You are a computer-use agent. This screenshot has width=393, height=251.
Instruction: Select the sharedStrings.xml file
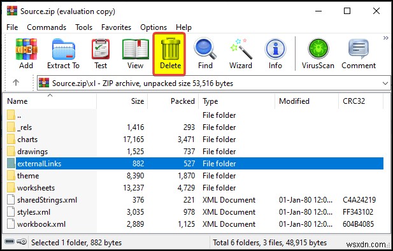pyautogui.click(x=194, y=200)
